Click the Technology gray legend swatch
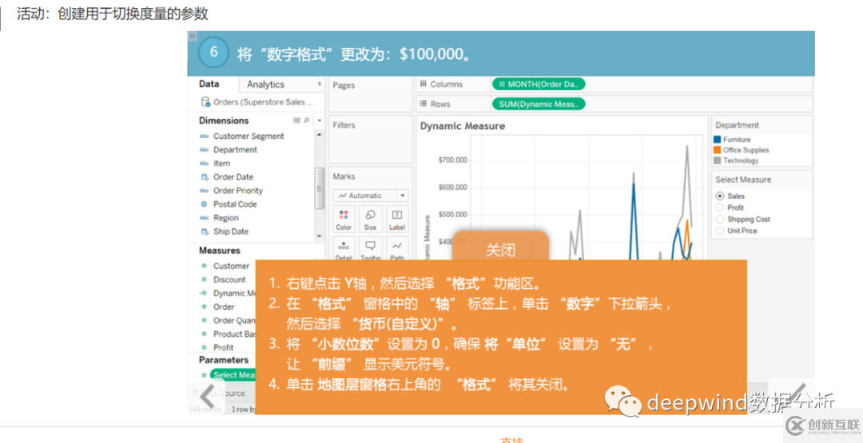This screenshot has height=443, width=863. coord(717,160)
